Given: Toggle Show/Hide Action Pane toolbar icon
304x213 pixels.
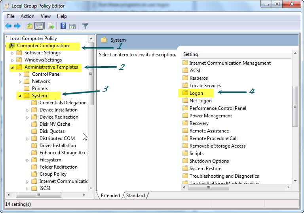Looking at the screenshot, I should (x=72, y=26).
